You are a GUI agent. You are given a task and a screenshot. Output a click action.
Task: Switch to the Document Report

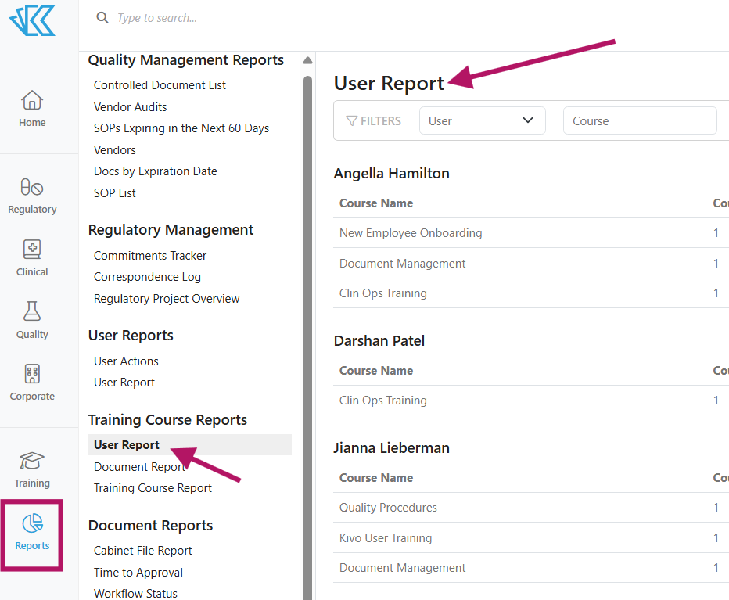140,466
